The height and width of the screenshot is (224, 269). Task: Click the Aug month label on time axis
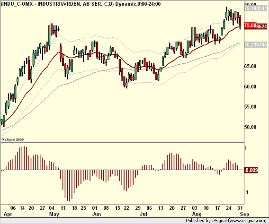197,214
